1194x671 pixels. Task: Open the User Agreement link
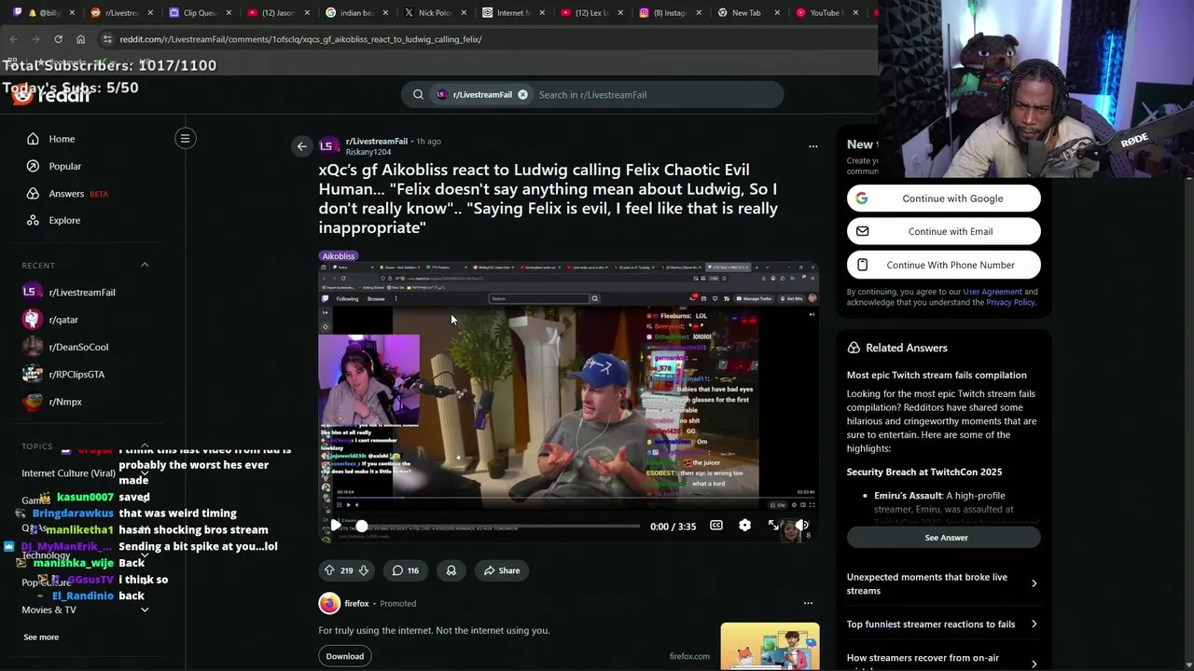coord(993,292)
